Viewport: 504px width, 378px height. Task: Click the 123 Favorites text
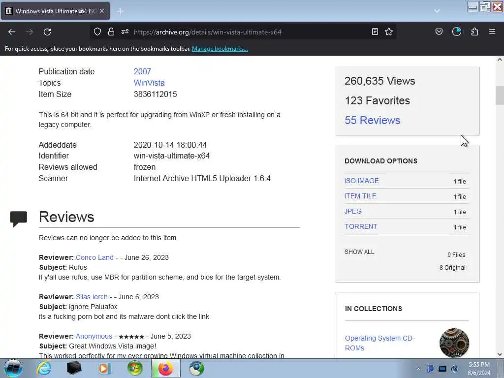(378, 100)
